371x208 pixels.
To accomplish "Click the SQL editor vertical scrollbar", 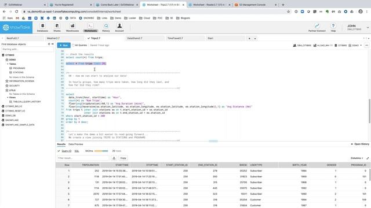I will point(370,111).
